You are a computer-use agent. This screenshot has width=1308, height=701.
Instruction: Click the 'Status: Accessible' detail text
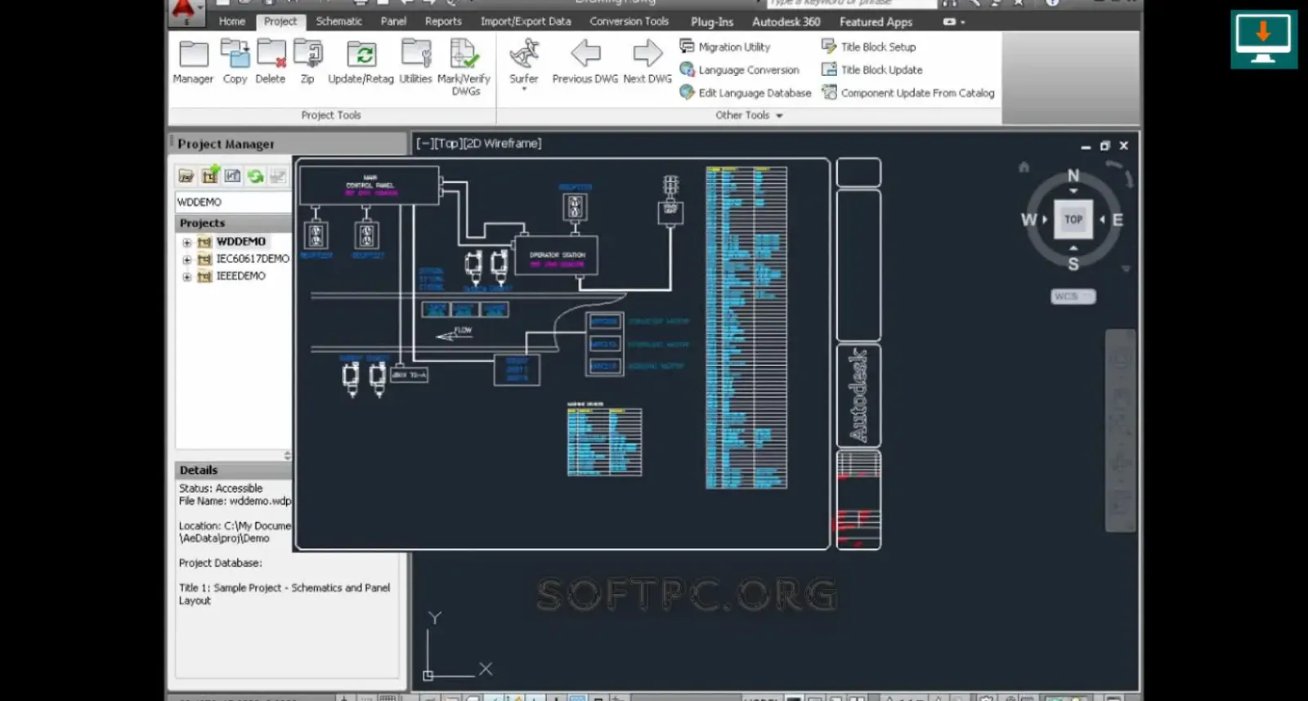pos(221,488)
